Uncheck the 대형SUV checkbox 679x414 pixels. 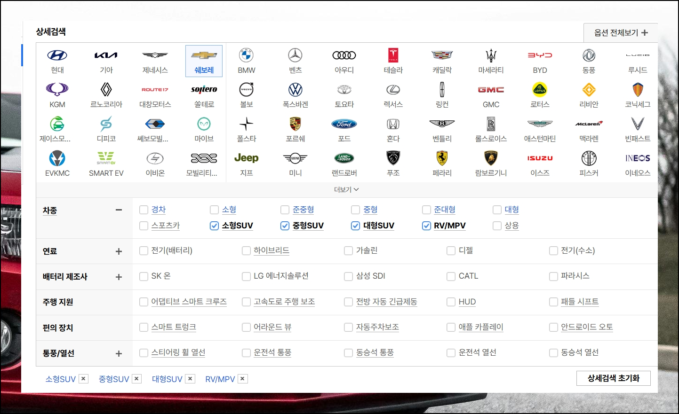coord(356,226)
